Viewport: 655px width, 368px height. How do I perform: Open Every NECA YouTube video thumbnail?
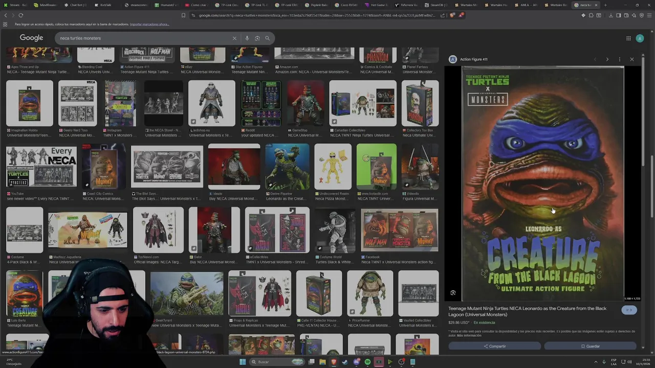[x=41, y=167]
